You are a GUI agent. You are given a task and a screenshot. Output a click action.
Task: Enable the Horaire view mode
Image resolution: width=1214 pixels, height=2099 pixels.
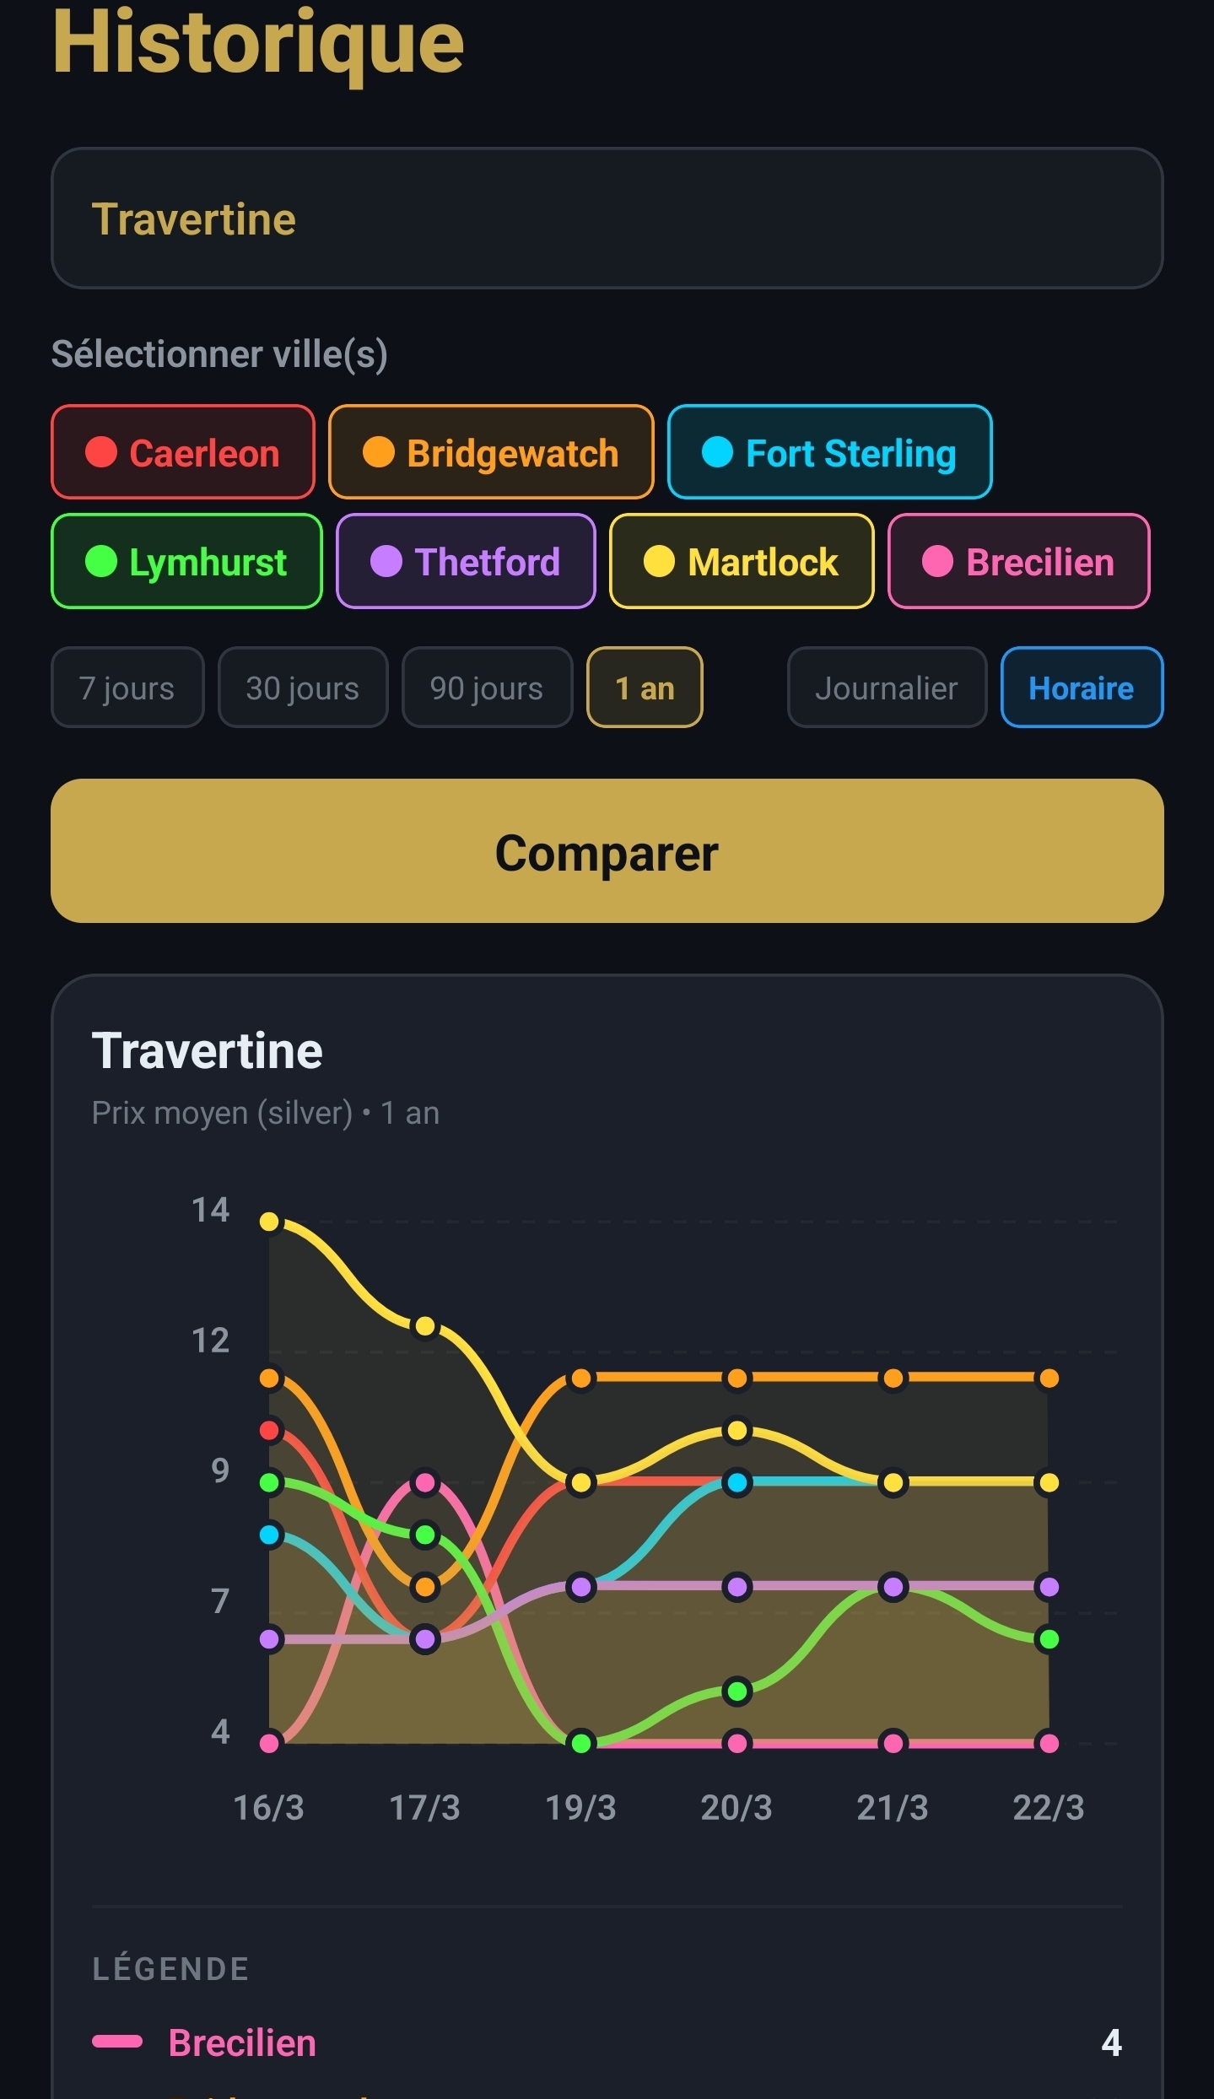coord(1082,688)
